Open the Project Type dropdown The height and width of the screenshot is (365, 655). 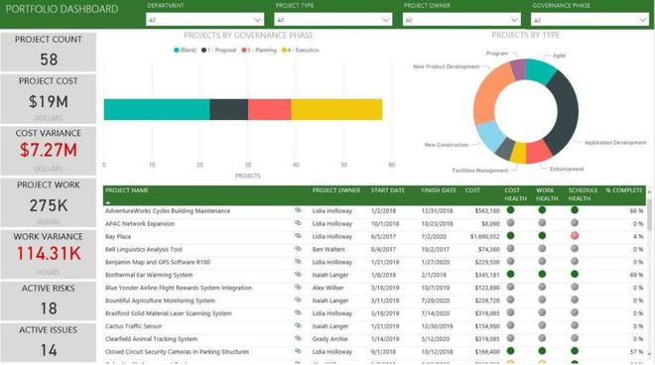tap(332, 20)
